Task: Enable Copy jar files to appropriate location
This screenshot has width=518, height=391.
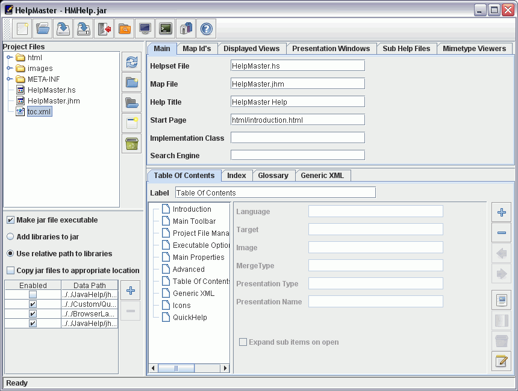Action: click(x=11, y=271)
